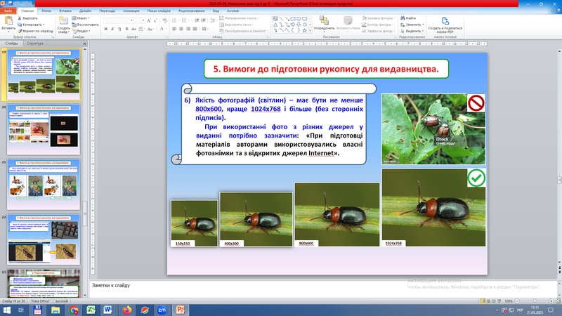The image size is (562, 316).
Task: Expand Копировать dropdown arrow
Action: click(x=44, y=25)
